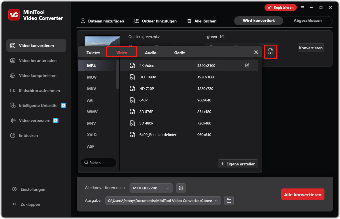Click the SD 480P file icon
Screen dimensions: 340x219
point(132,123)
